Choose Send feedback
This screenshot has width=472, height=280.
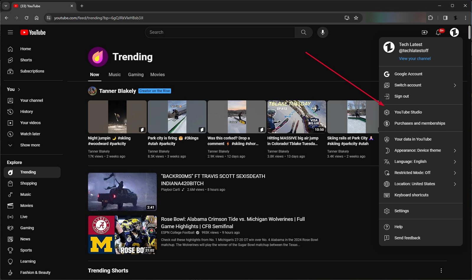click(421, 238)
